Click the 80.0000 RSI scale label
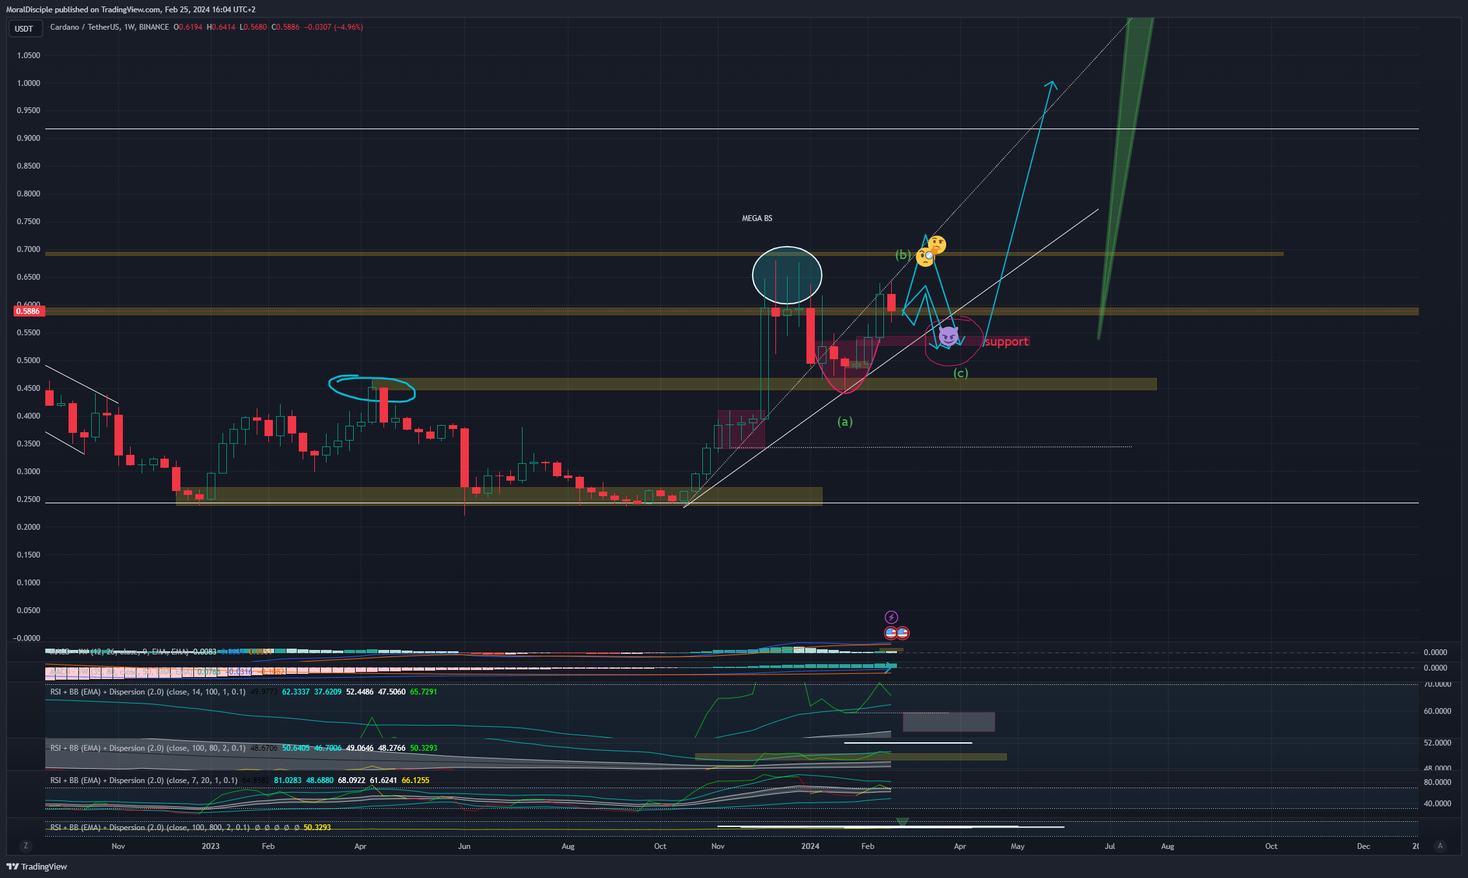 tap(1438, 782)
